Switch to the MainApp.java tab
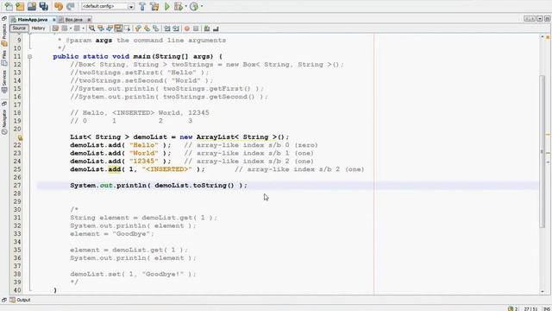 click(x=33, y=20)
